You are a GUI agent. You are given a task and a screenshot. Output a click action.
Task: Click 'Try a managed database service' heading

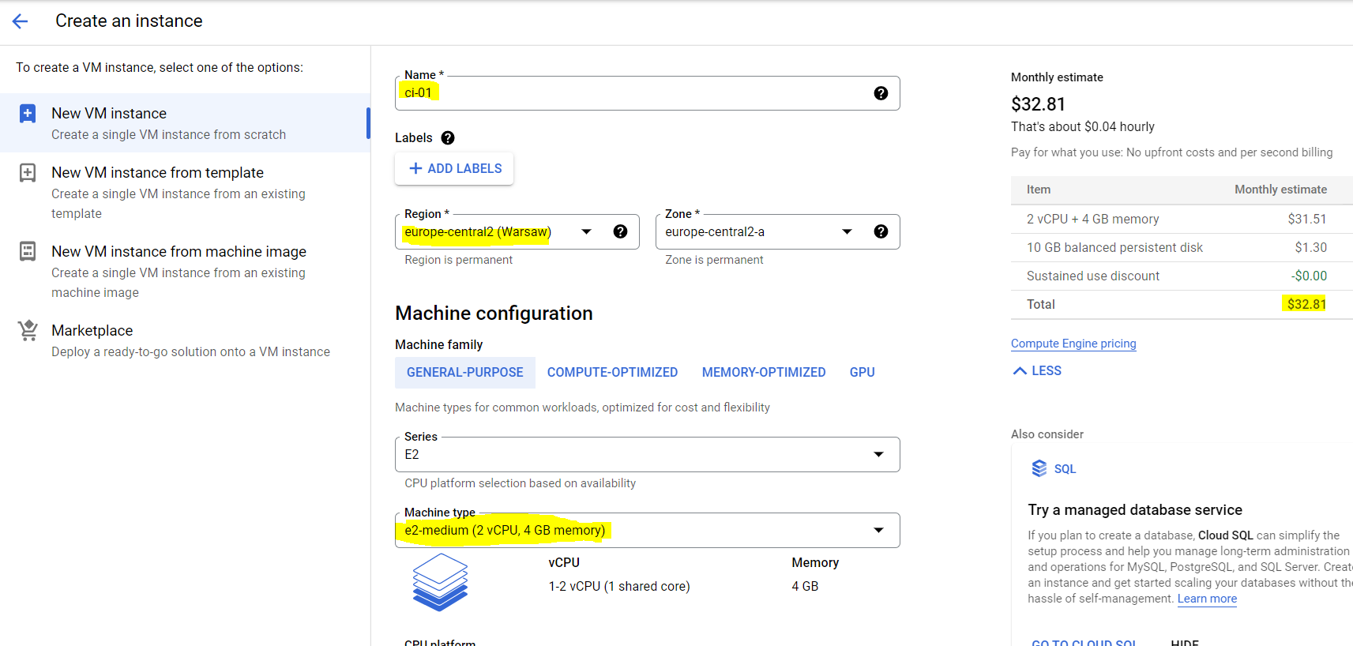[1135, 510]
